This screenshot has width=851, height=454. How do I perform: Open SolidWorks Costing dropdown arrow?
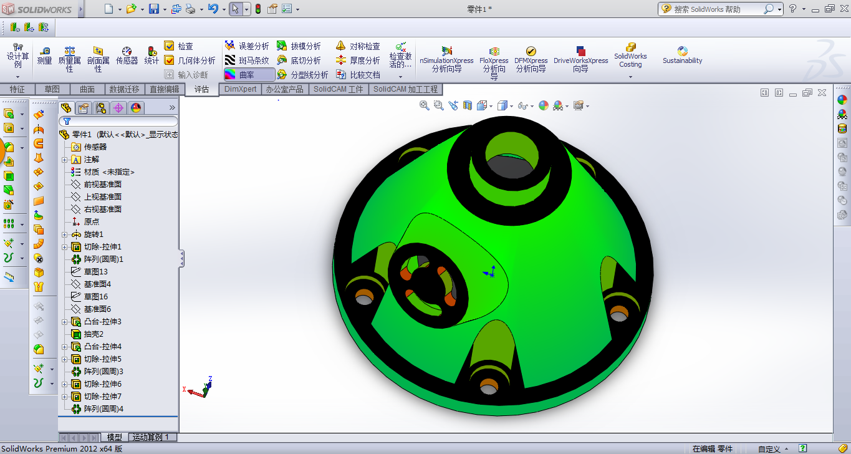pos(630,77)
